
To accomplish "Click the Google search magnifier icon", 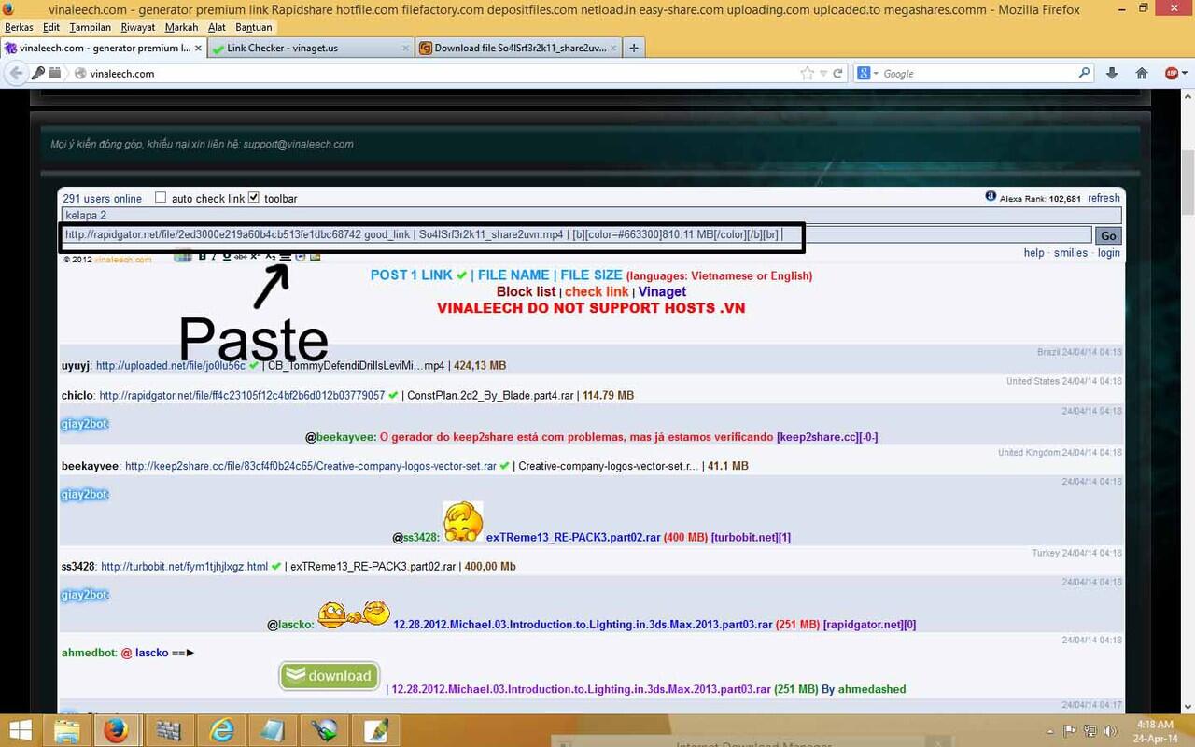I will point(1084,73).
